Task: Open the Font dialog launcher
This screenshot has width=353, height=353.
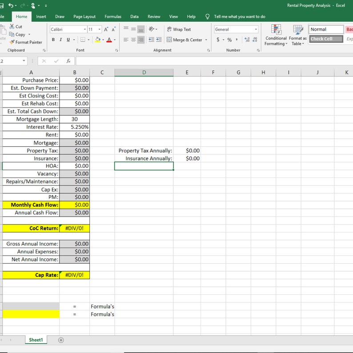Action: 116,50
